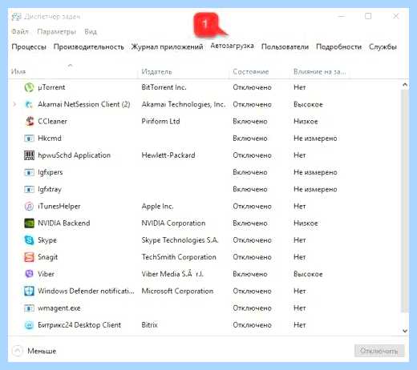Click the µTorrent icon in the list
Screen dimensions: 417x370
[x=29, y=87]
